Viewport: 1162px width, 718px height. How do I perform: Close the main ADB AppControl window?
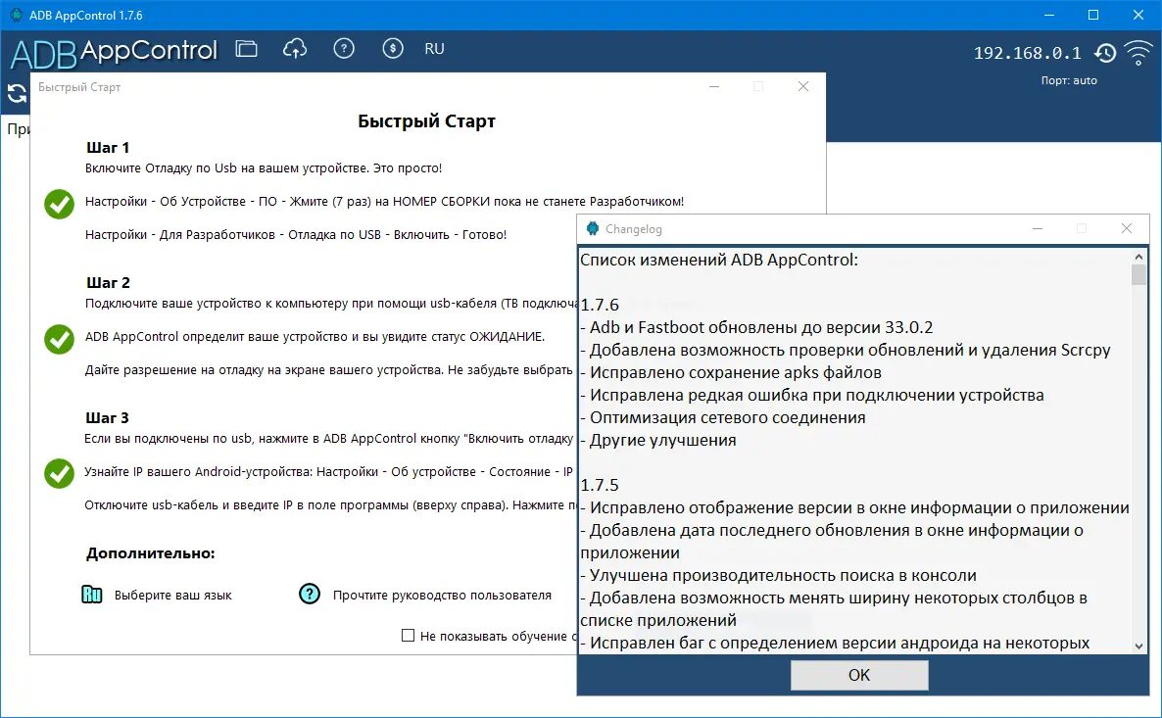click(1138, 15)
